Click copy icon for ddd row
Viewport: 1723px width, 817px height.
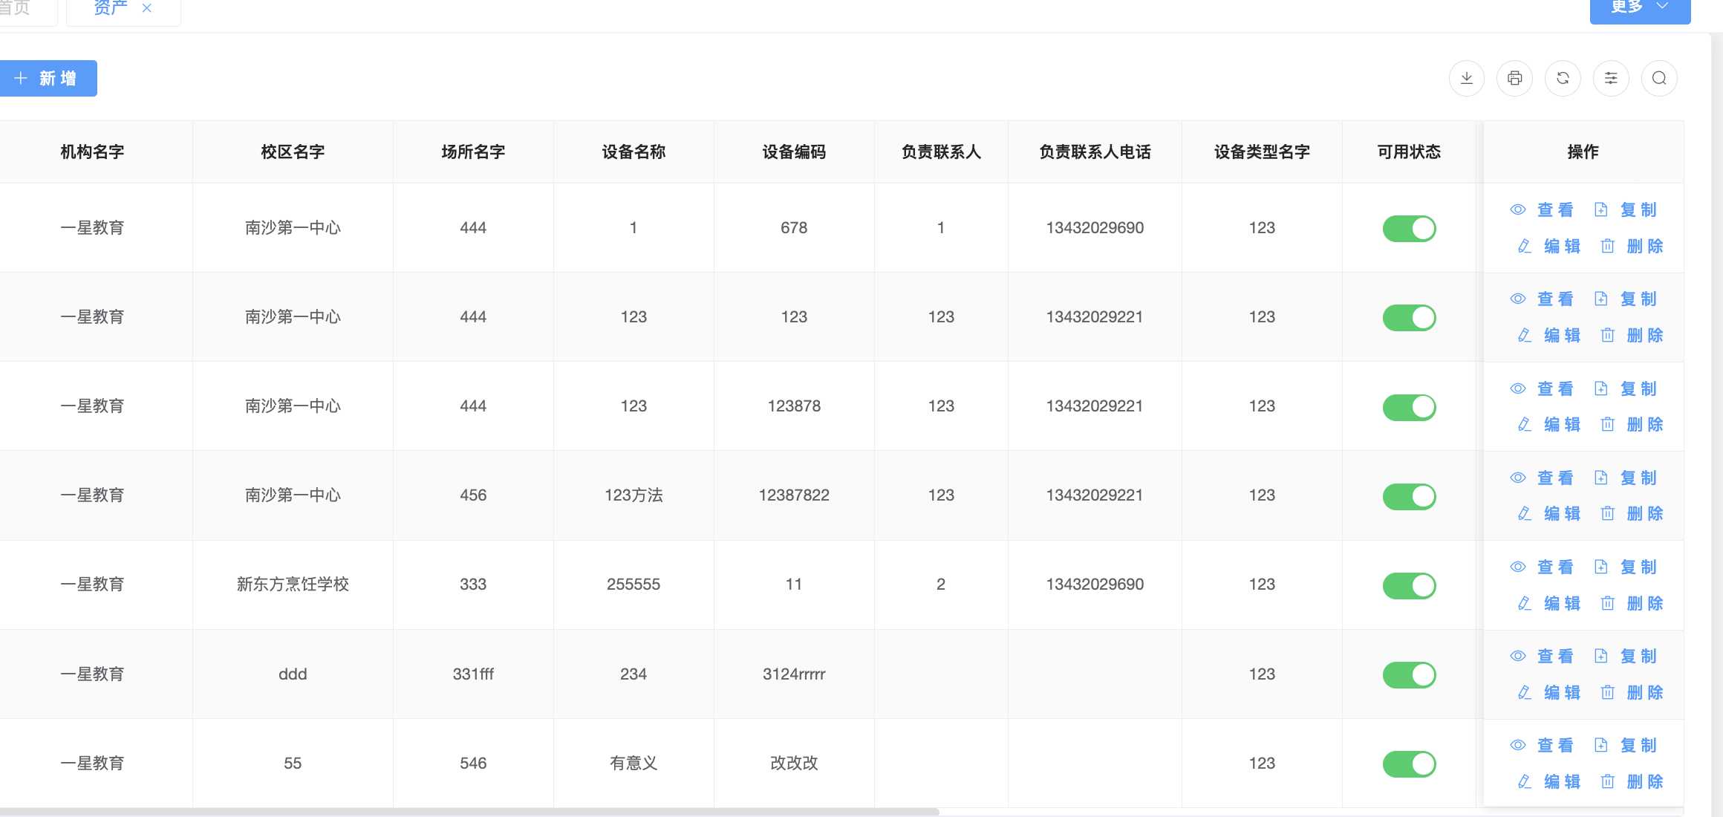click(1601, 656)
